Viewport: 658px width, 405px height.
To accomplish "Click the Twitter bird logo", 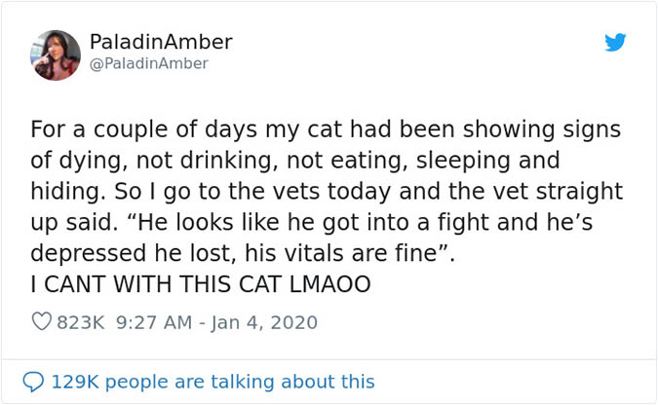I will pos(615,43).
